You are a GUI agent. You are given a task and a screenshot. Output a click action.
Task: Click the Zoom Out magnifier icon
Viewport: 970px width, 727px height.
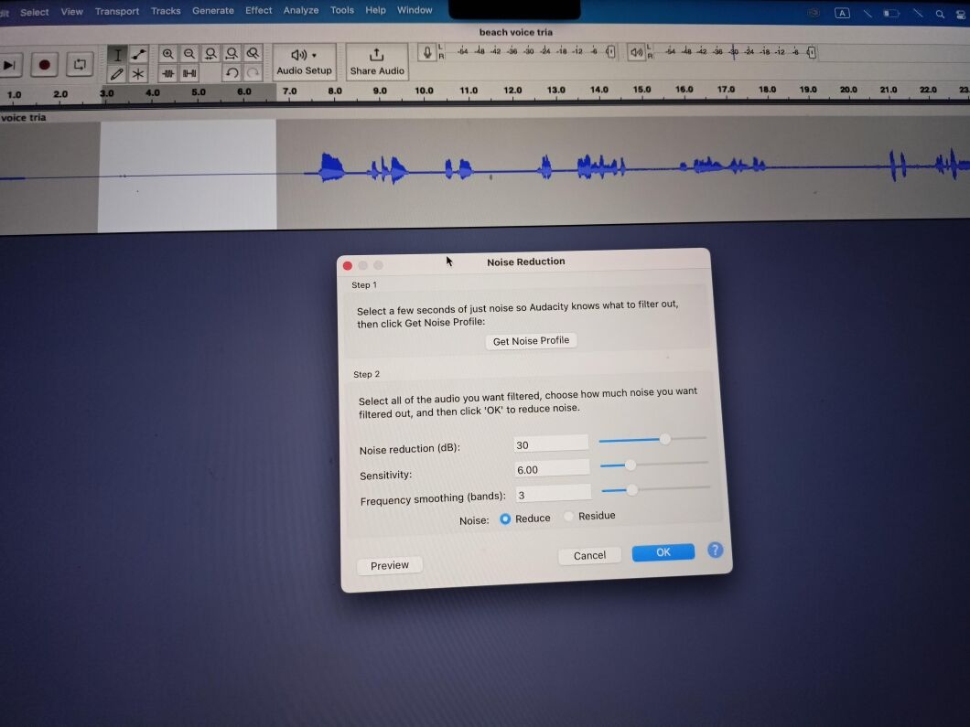tap(189, 54)
